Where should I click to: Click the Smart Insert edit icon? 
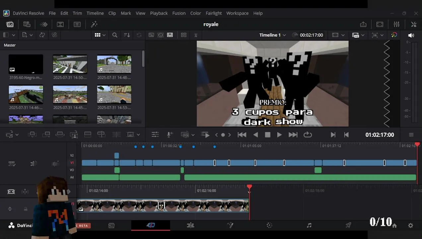[x=32, y=134]
